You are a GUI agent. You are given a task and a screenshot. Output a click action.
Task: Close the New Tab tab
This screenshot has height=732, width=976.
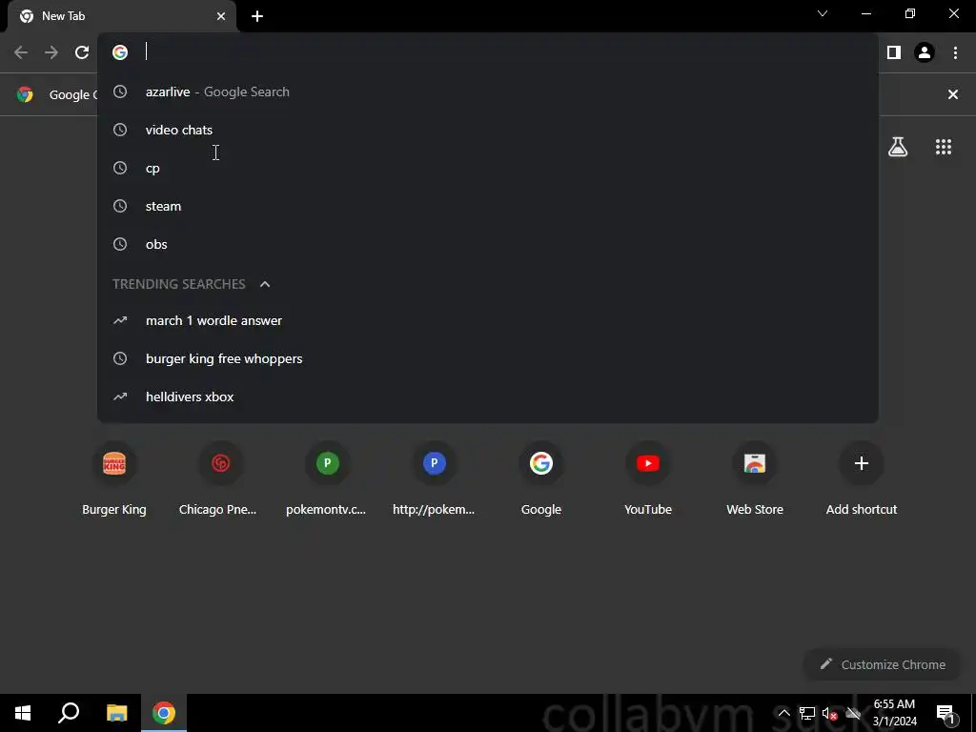click(221, 16)
